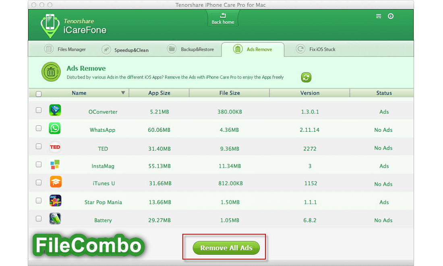Click the green refresh icon
Screen dimensions: 443x266
(x=306, y=77)
